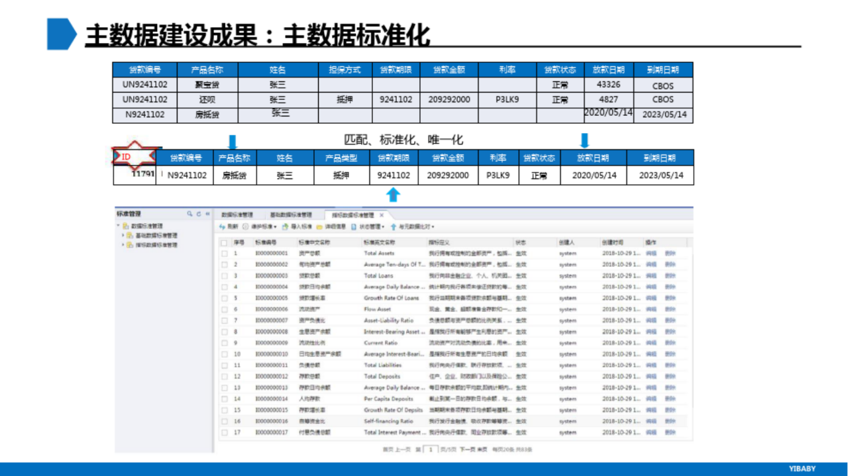
Task: Click 删除 link in Total Assets row
Action: tap(670, 254)
